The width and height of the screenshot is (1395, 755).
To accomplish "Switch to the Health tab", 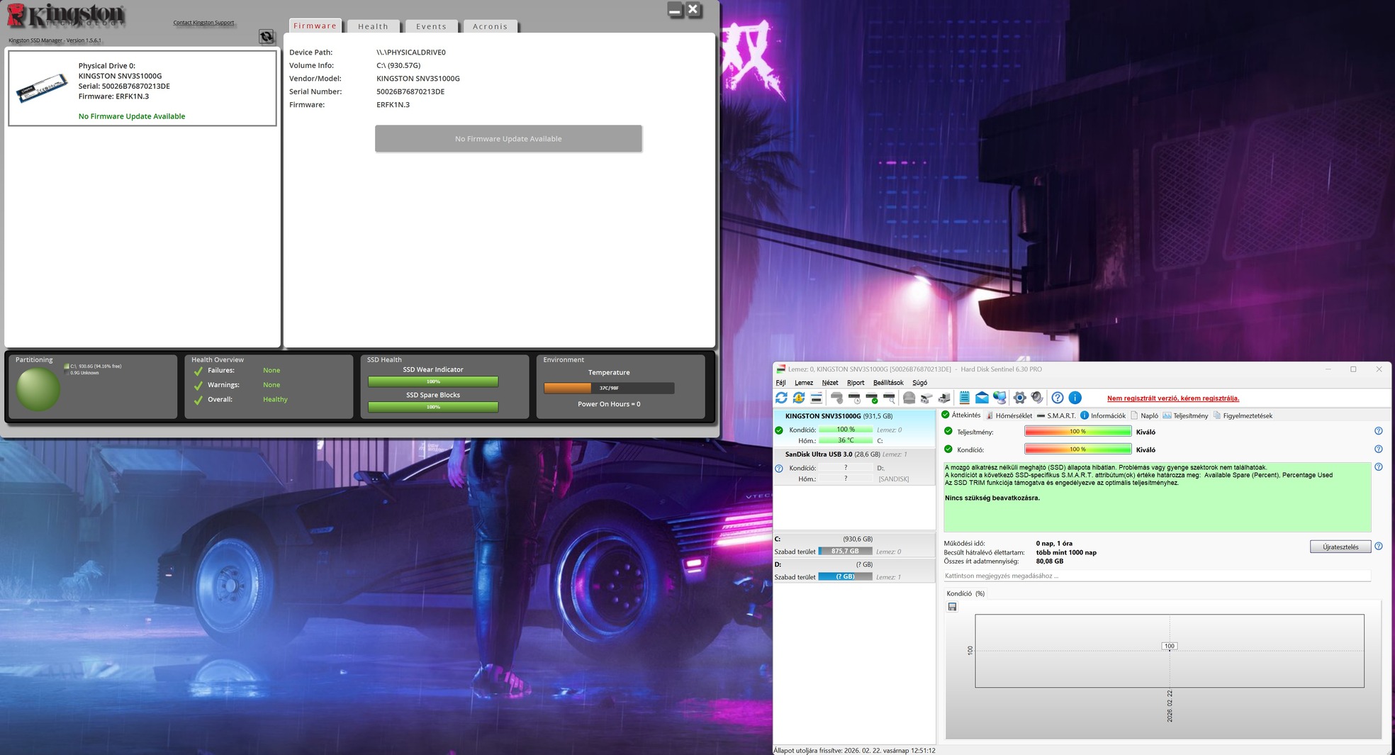I will pyautogui.click(x=373, y=26).
